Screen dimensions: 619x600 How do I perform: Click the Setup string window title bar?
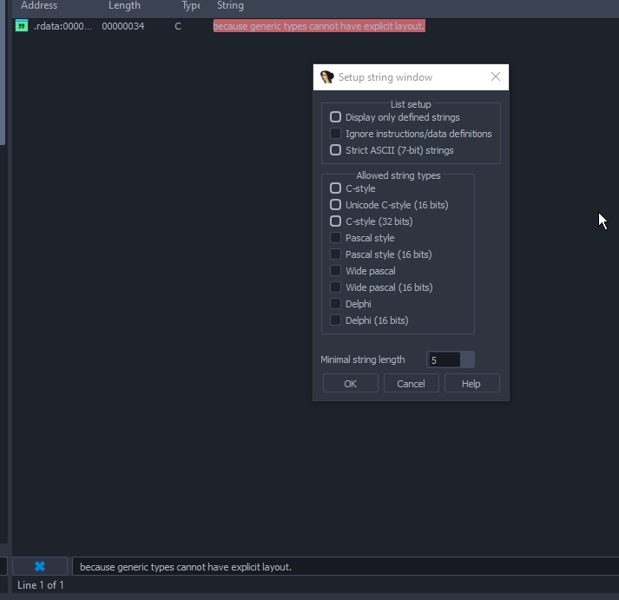click(411, 77)
